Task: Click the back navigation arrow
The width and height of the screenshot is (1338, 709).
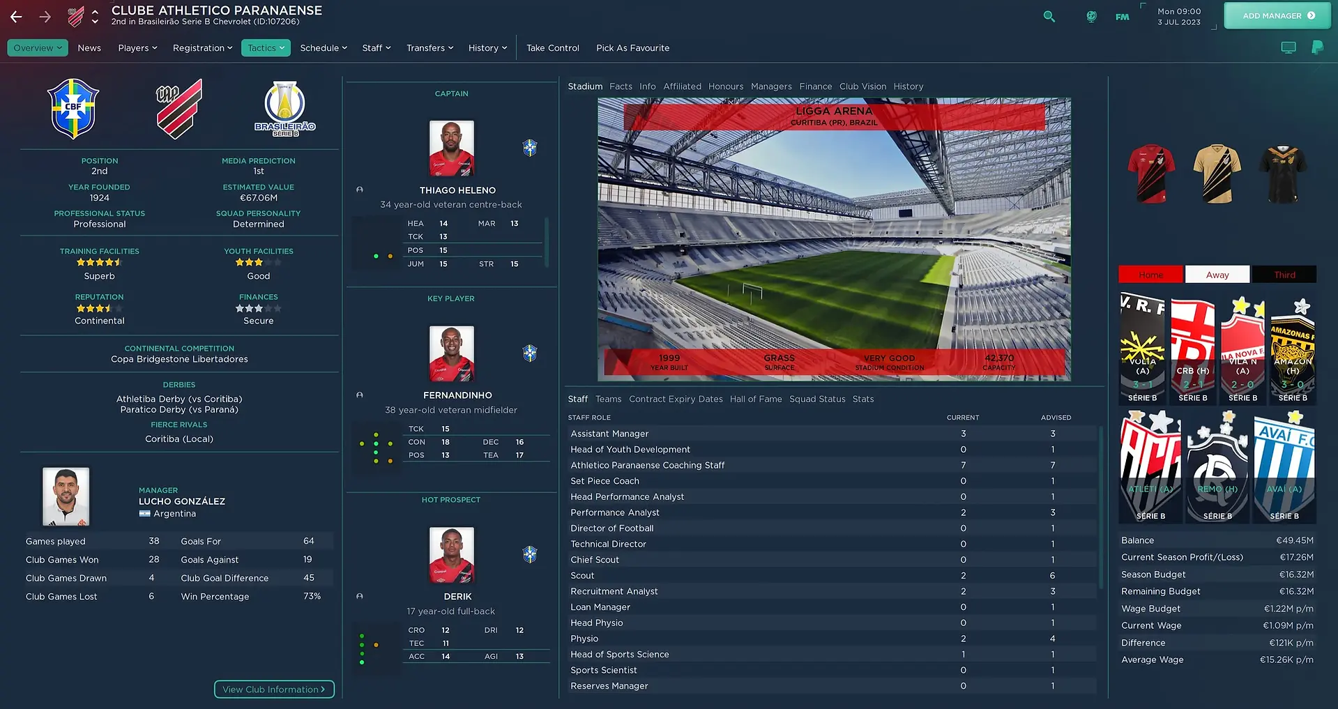Action: point(17,16)
